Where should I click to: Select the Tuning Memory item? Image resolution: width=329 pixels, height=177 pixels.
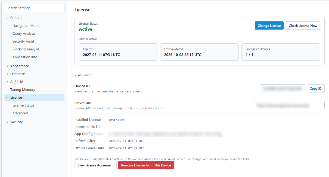click(x=23, y=90)
